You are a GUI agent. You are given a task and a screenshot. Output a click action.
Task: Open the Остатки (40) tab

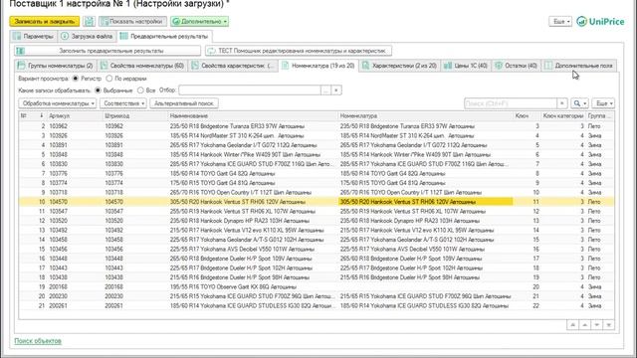pos(517,66)
